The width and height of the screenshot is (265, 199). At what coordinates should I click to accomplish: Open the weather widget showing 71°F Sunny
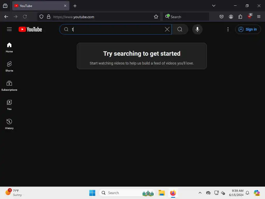click(x=13, y=193)
